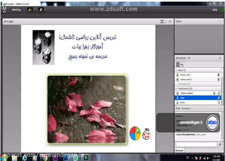This screenshot has height=161, width=225.
Task: Click the colored spinner wheel icon on slide
Action: pyautogui.click(x=135, y=133)
